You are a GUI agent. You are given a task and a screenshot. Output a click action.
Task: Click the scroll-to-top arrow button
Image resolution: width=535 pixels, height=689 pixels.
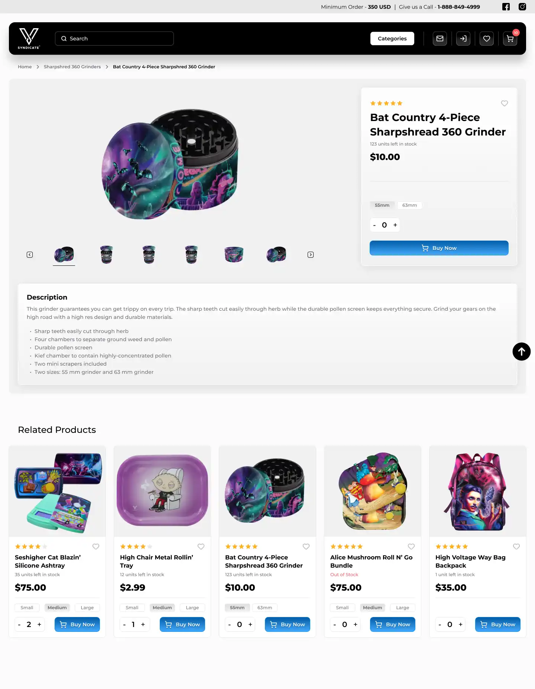(522, 352)
